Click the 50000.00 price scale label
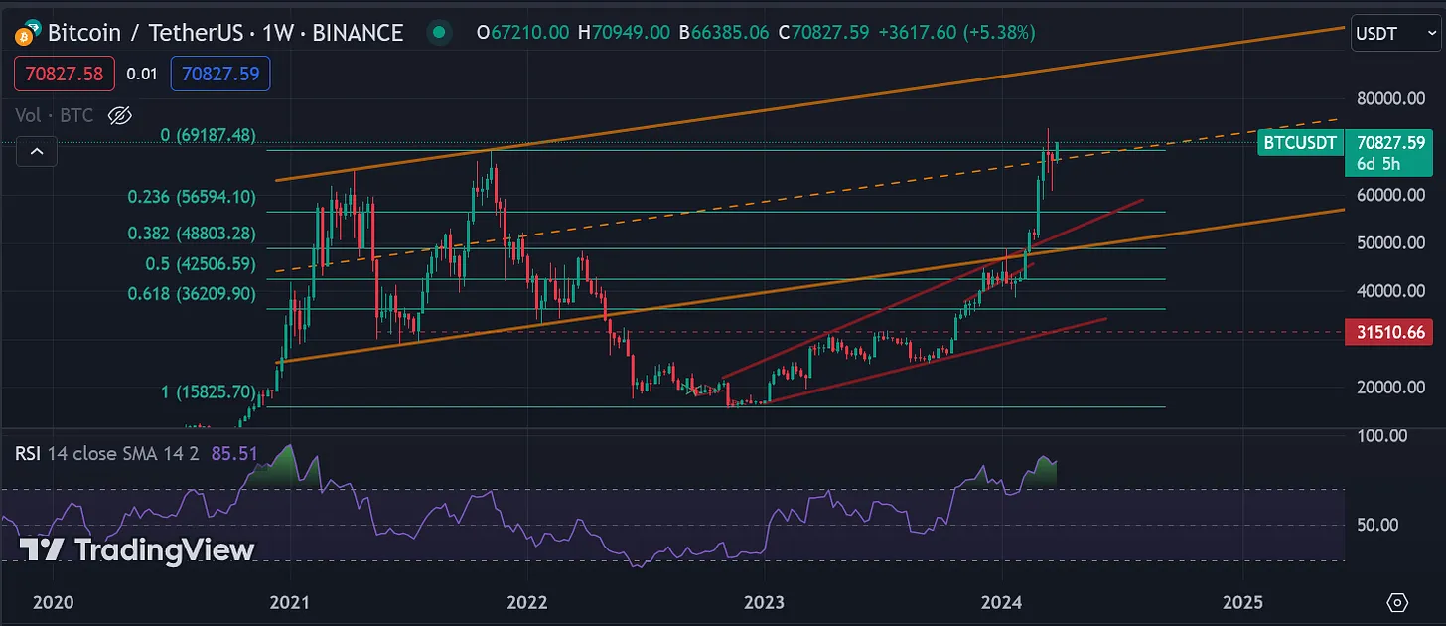 (1389, 242)
